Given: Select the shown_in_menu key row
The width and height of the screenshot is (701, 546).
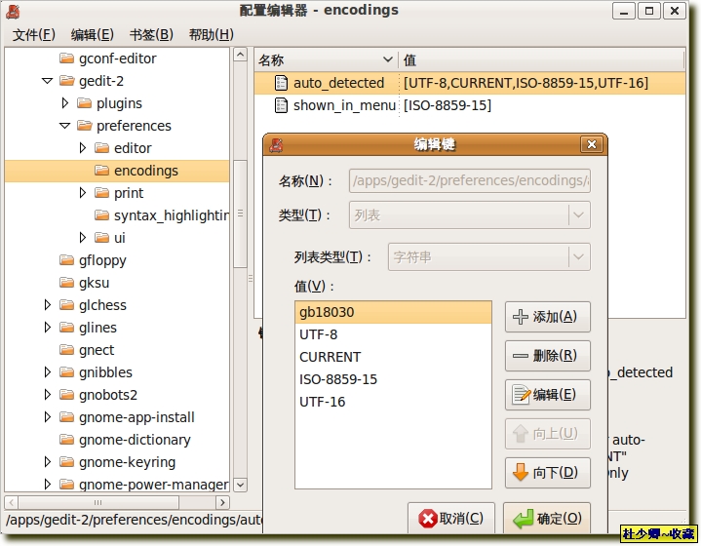Looking at the screenshot, I should pyautogui.click(x=469, y=105).
